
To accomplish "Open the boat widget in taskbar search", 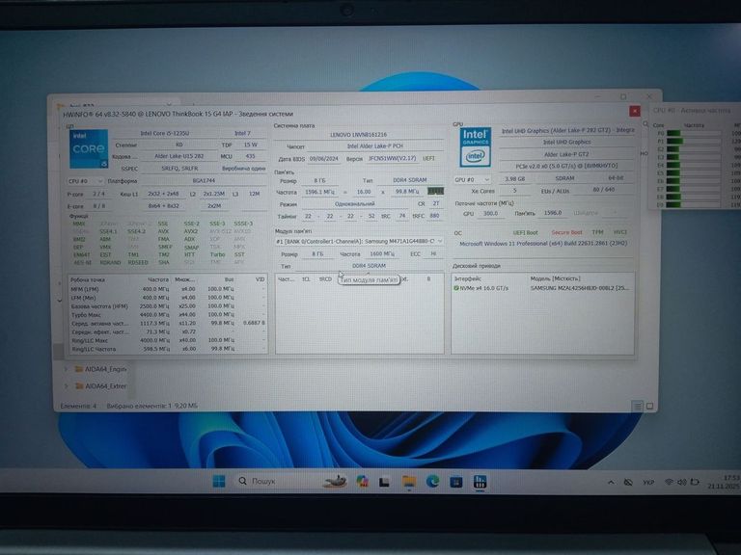I will click(x=335, y=481).
